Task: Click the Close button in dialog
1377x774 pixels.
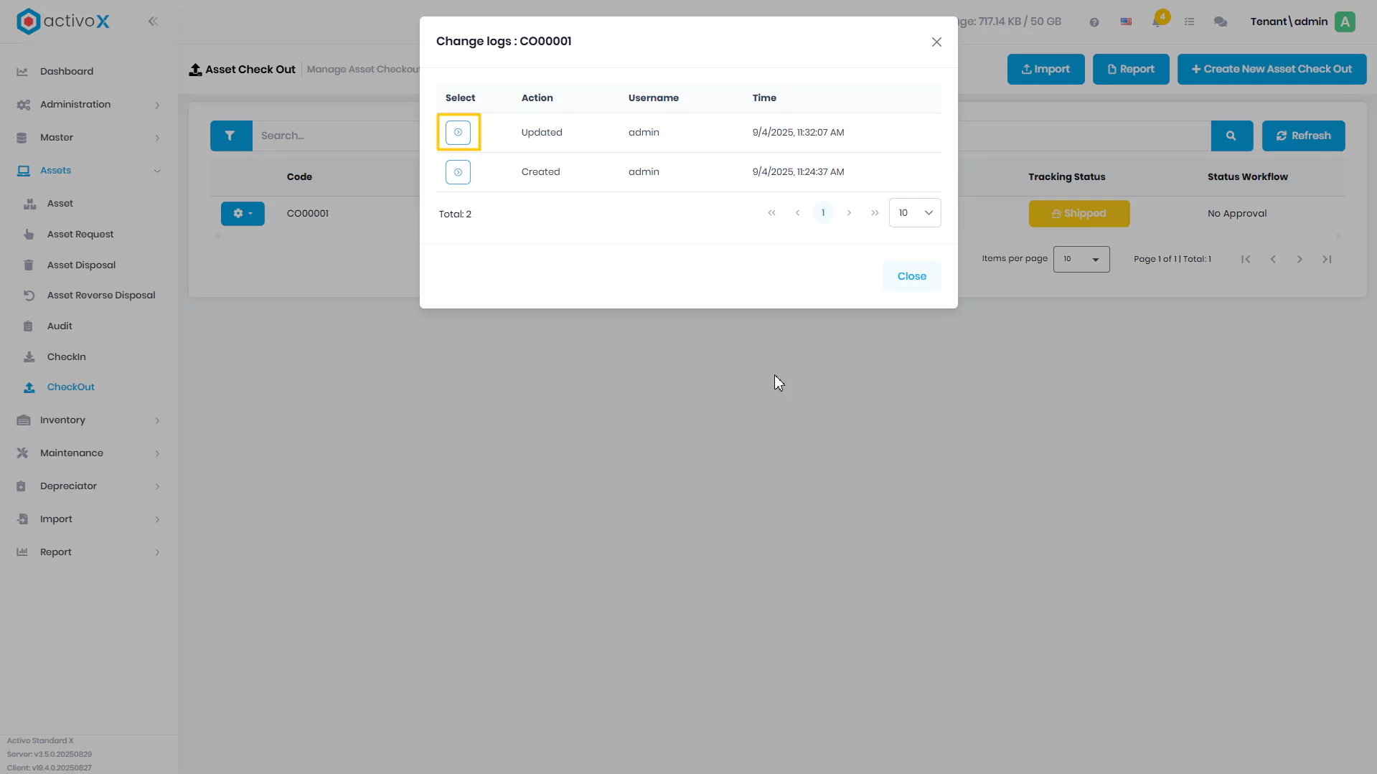Action: tap(912, 276)
